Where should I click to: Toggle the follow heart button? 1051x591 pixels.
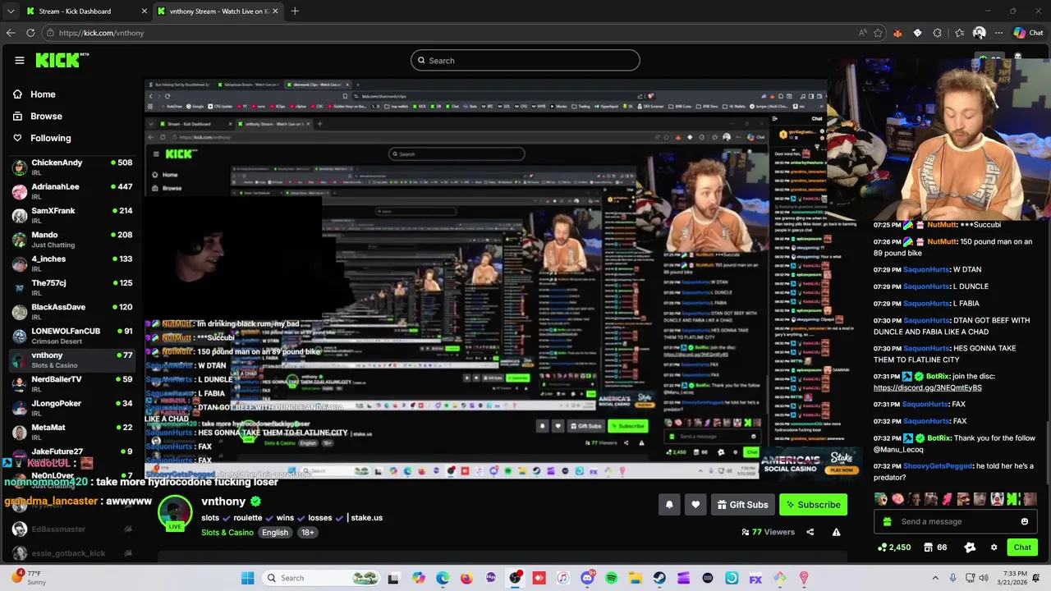[x=695, y=505]
